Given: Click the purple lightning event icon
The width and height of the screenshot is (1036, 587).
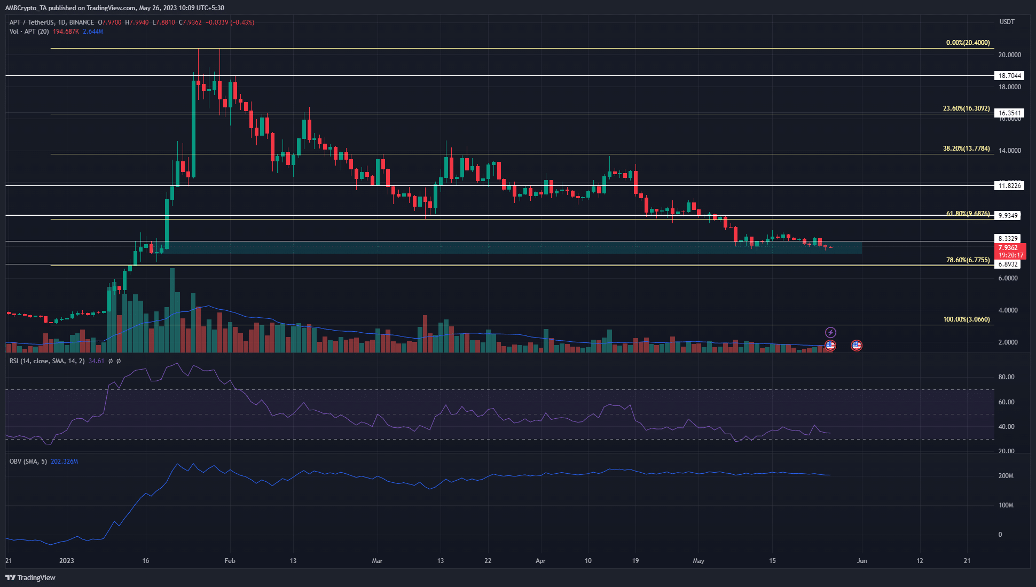Looking at the screenshot, I should (830, 333).
